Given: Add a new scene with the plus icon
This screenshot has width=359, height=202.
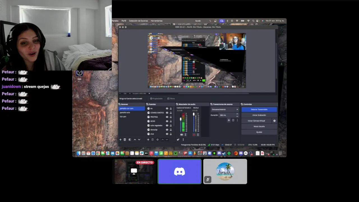Looking at the screenshot, I should [120, 139].
